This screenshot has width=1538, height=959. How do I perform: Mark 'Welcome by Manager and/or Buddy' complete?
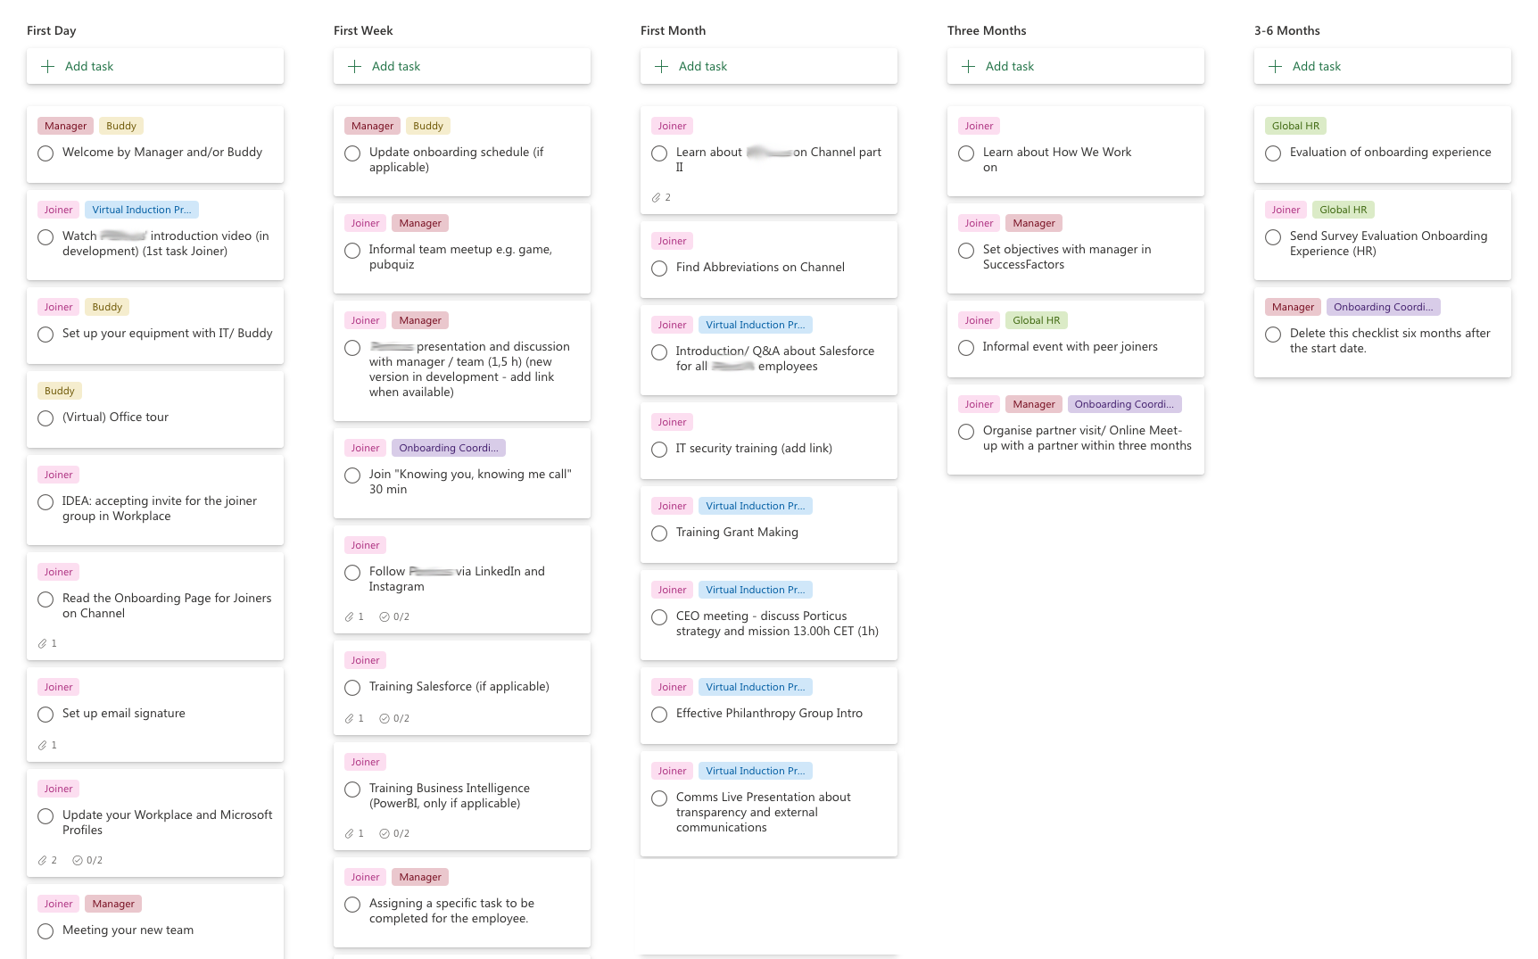coord(45,153)
